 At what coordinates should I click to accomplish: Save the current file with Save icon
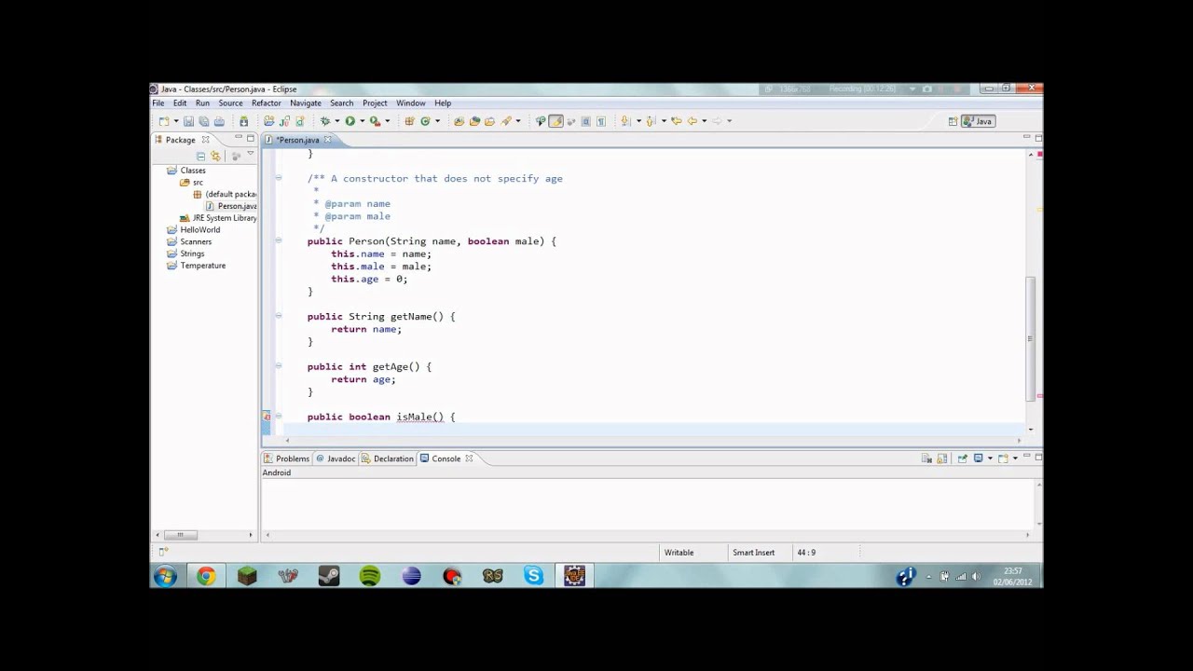188,121
